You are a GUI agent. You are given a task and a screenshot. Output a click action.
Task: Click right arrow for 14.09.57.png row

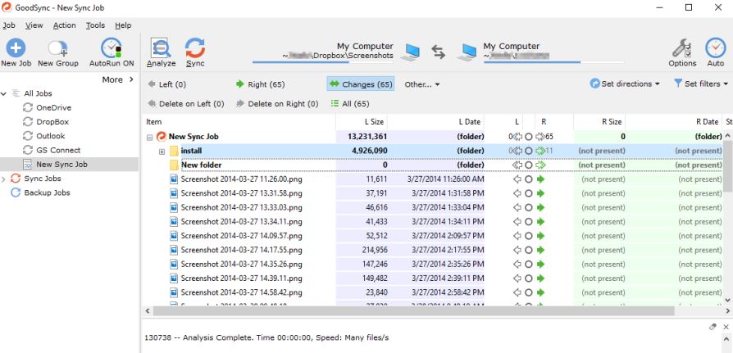[x=541, y=236]
